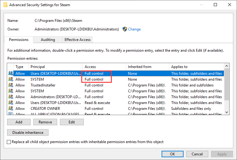Select the Users entry with Read & execute access
This screenshot has width=237, height=160.
[116, 103]
